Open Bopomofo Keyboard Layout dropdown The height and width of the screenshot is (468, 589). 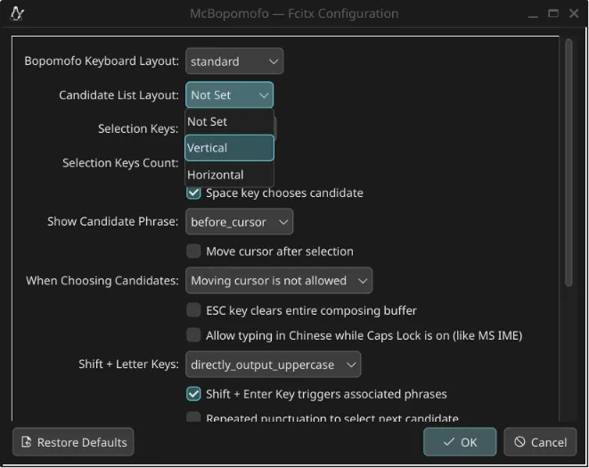click(x=234, y=61)
